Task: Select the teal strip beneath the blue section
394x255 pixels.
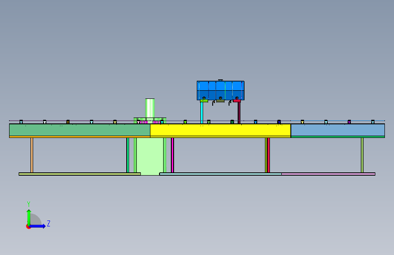Action: click(x=338, y=137)
